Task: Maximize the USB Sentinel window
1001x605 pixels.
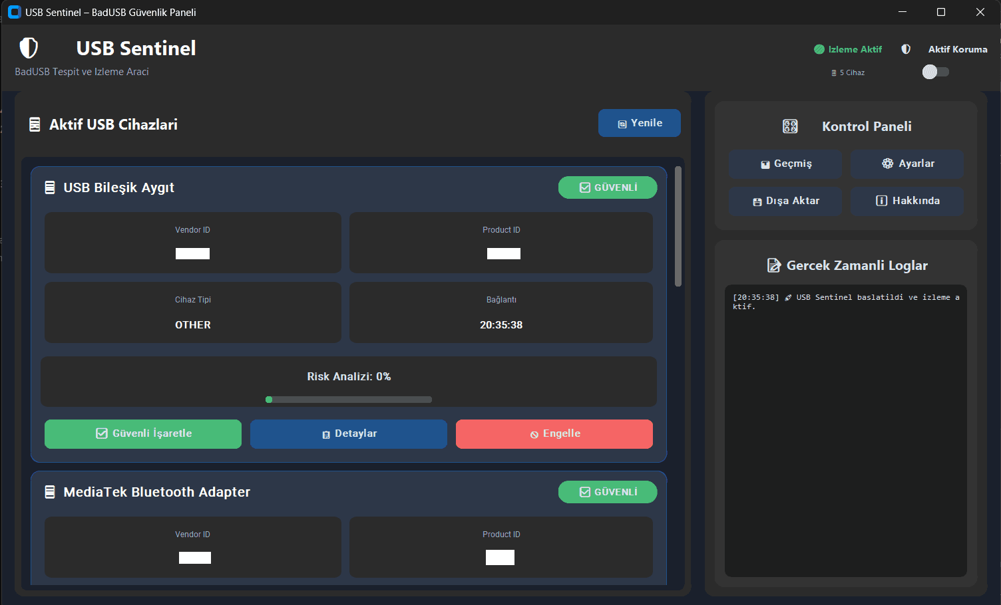Action: point(941,12)
